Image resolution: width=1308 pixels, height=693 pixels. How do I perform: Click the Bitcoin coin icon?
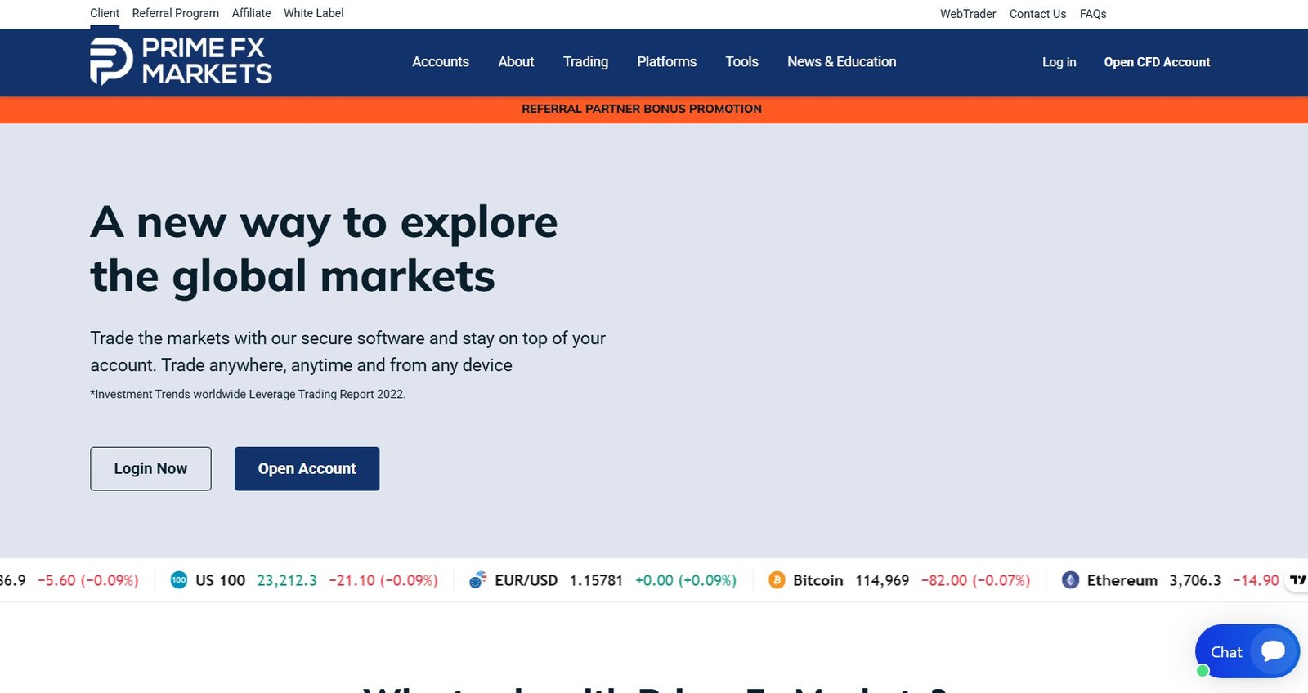coord(777,580)
